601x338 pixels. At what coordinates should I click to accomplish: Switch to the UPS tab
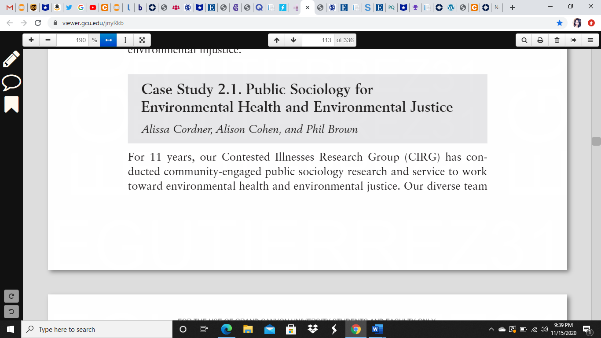click(33, 7)
